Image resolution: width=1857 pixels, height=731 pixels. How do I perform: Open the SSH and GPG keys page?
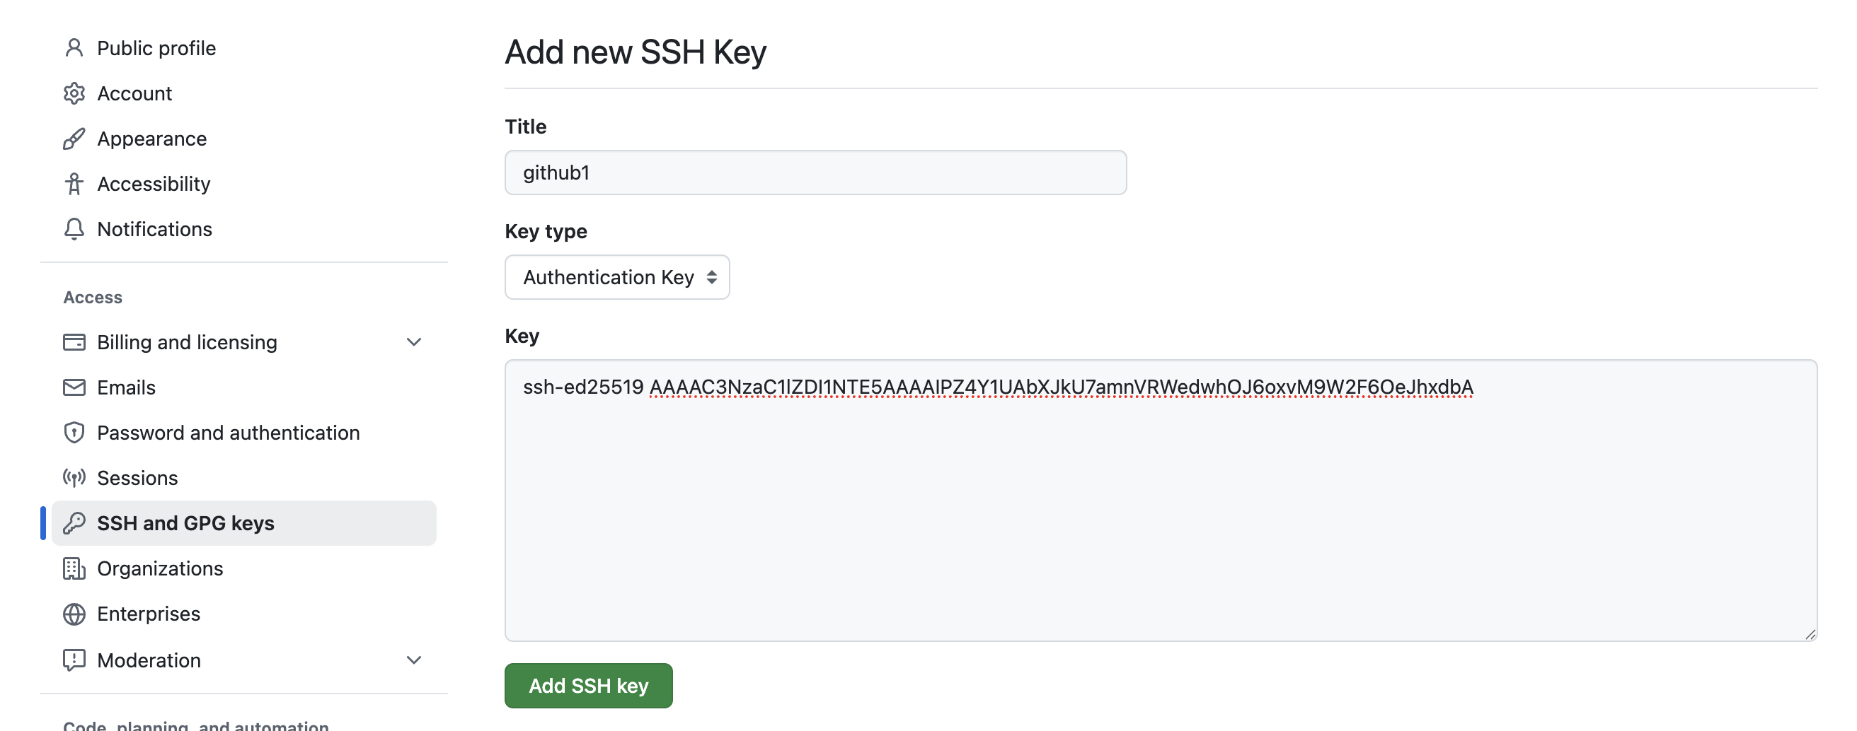[185, 524]
